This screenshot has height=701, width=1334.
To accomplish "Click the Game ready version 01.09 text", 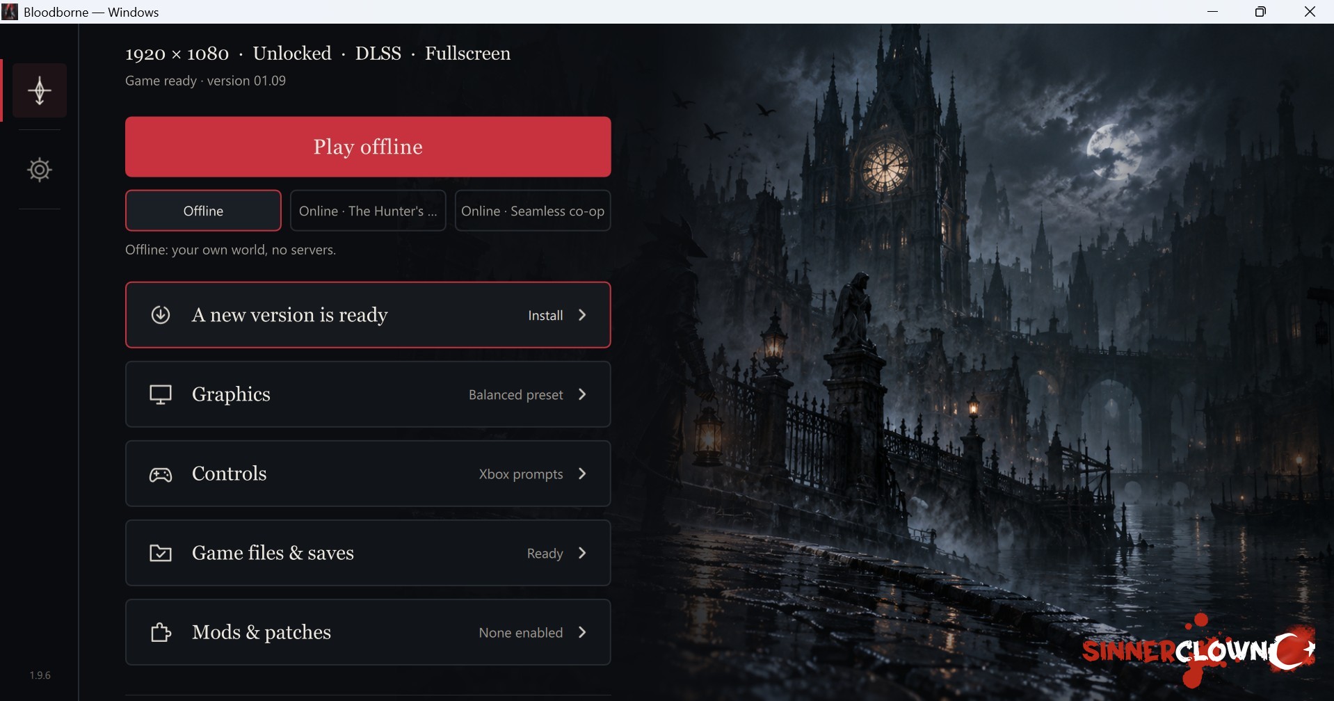I will [x=206, y=81].
